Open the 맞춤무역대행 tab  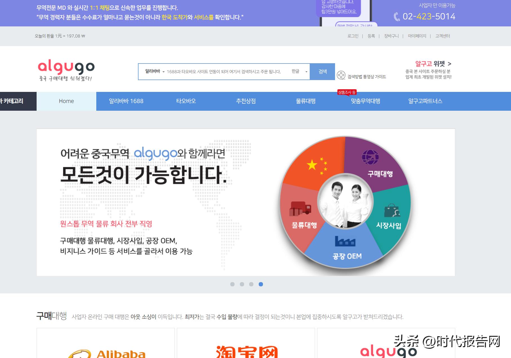(x=365, y=101)
